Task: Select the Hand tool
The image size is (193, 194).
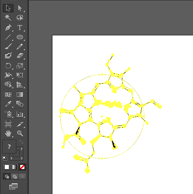Action: [x=8, y=133]
